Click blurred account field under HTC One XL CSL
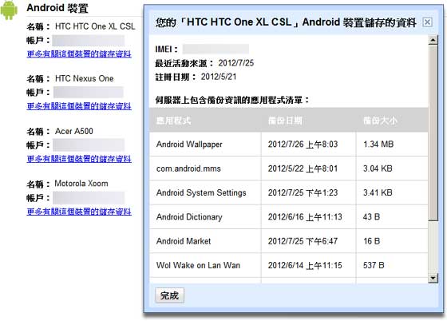The width and height of the screenshot is (447, 321). point(89,40)
